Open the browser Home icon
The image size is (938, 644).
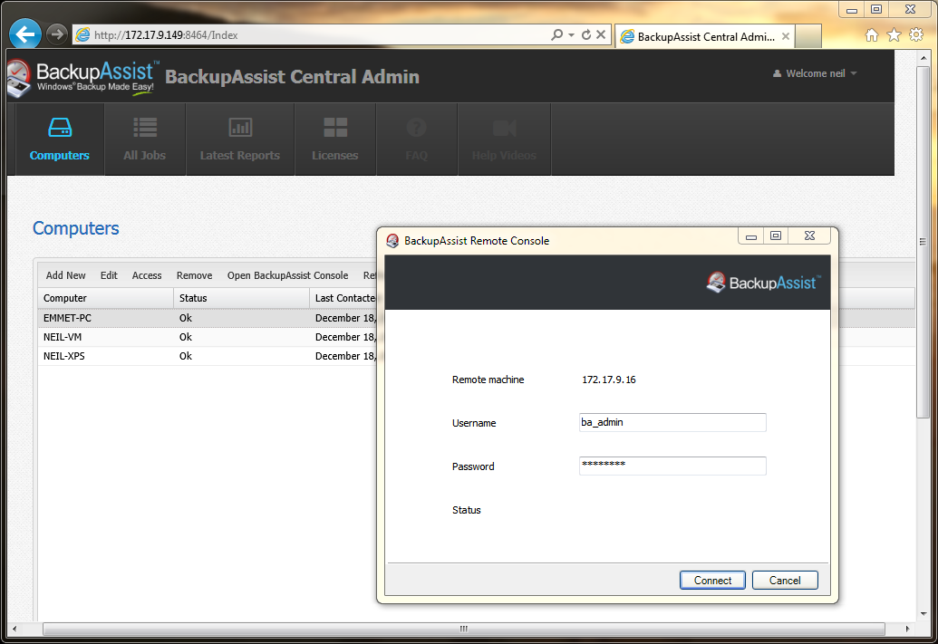pyautogui.click(x=872, y=35)
